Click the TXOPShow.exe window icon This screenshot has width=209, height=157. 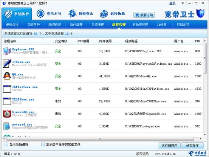(x=7, y=101)
